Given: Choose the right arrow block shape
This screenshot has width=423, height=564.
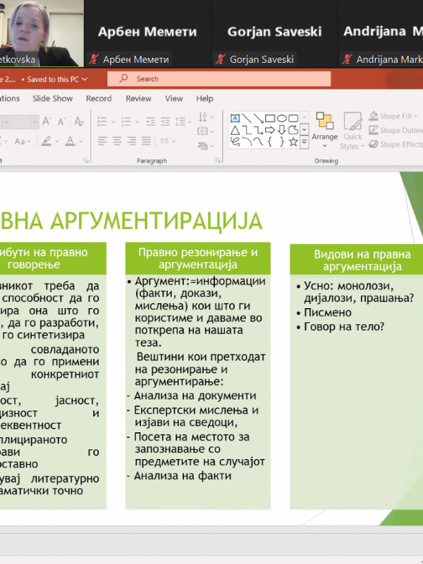Looking at the screenshot, I should pyautogui.click(x=271, y=130).
